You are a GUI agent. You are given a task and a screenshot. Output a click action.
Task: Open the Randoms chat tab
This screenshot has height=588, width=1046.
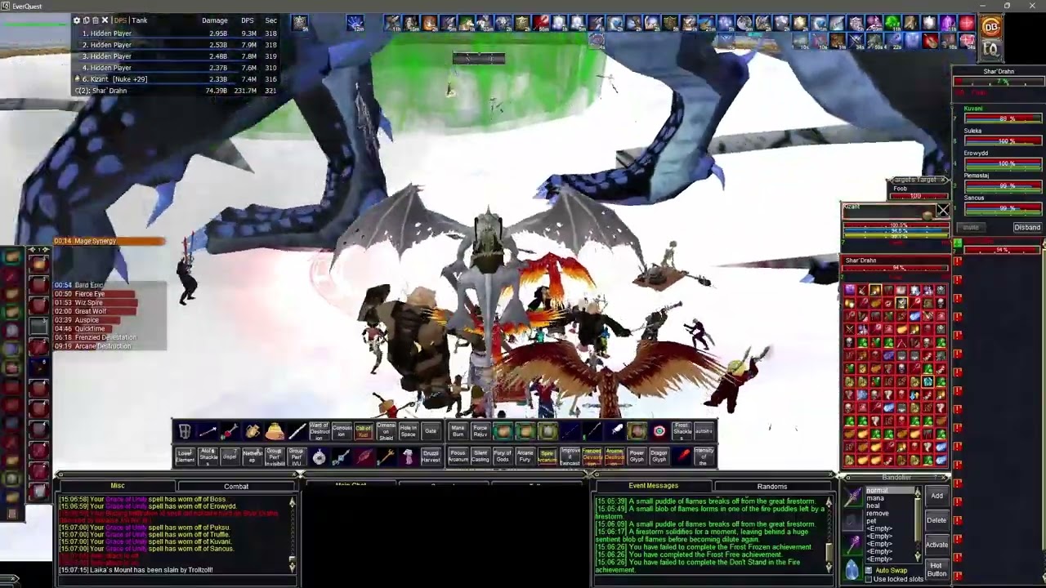[x=772, y=486]
